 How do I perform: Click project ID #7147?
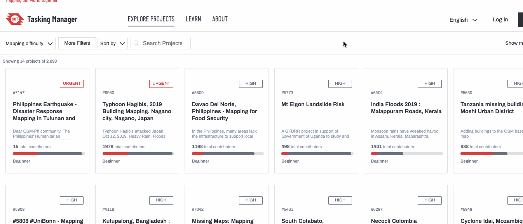point(19,93)
